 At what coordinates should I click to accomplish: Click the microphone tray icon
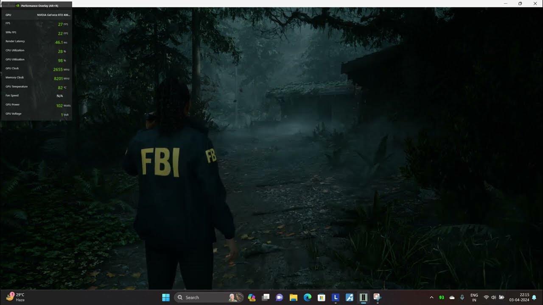coord(462,297)
